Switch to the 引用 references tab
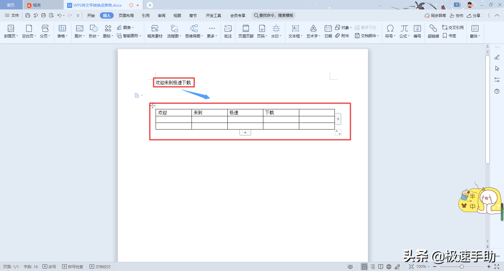Viewport: 504px width, 271px height. pyautogui.click(x=146, y=15)
